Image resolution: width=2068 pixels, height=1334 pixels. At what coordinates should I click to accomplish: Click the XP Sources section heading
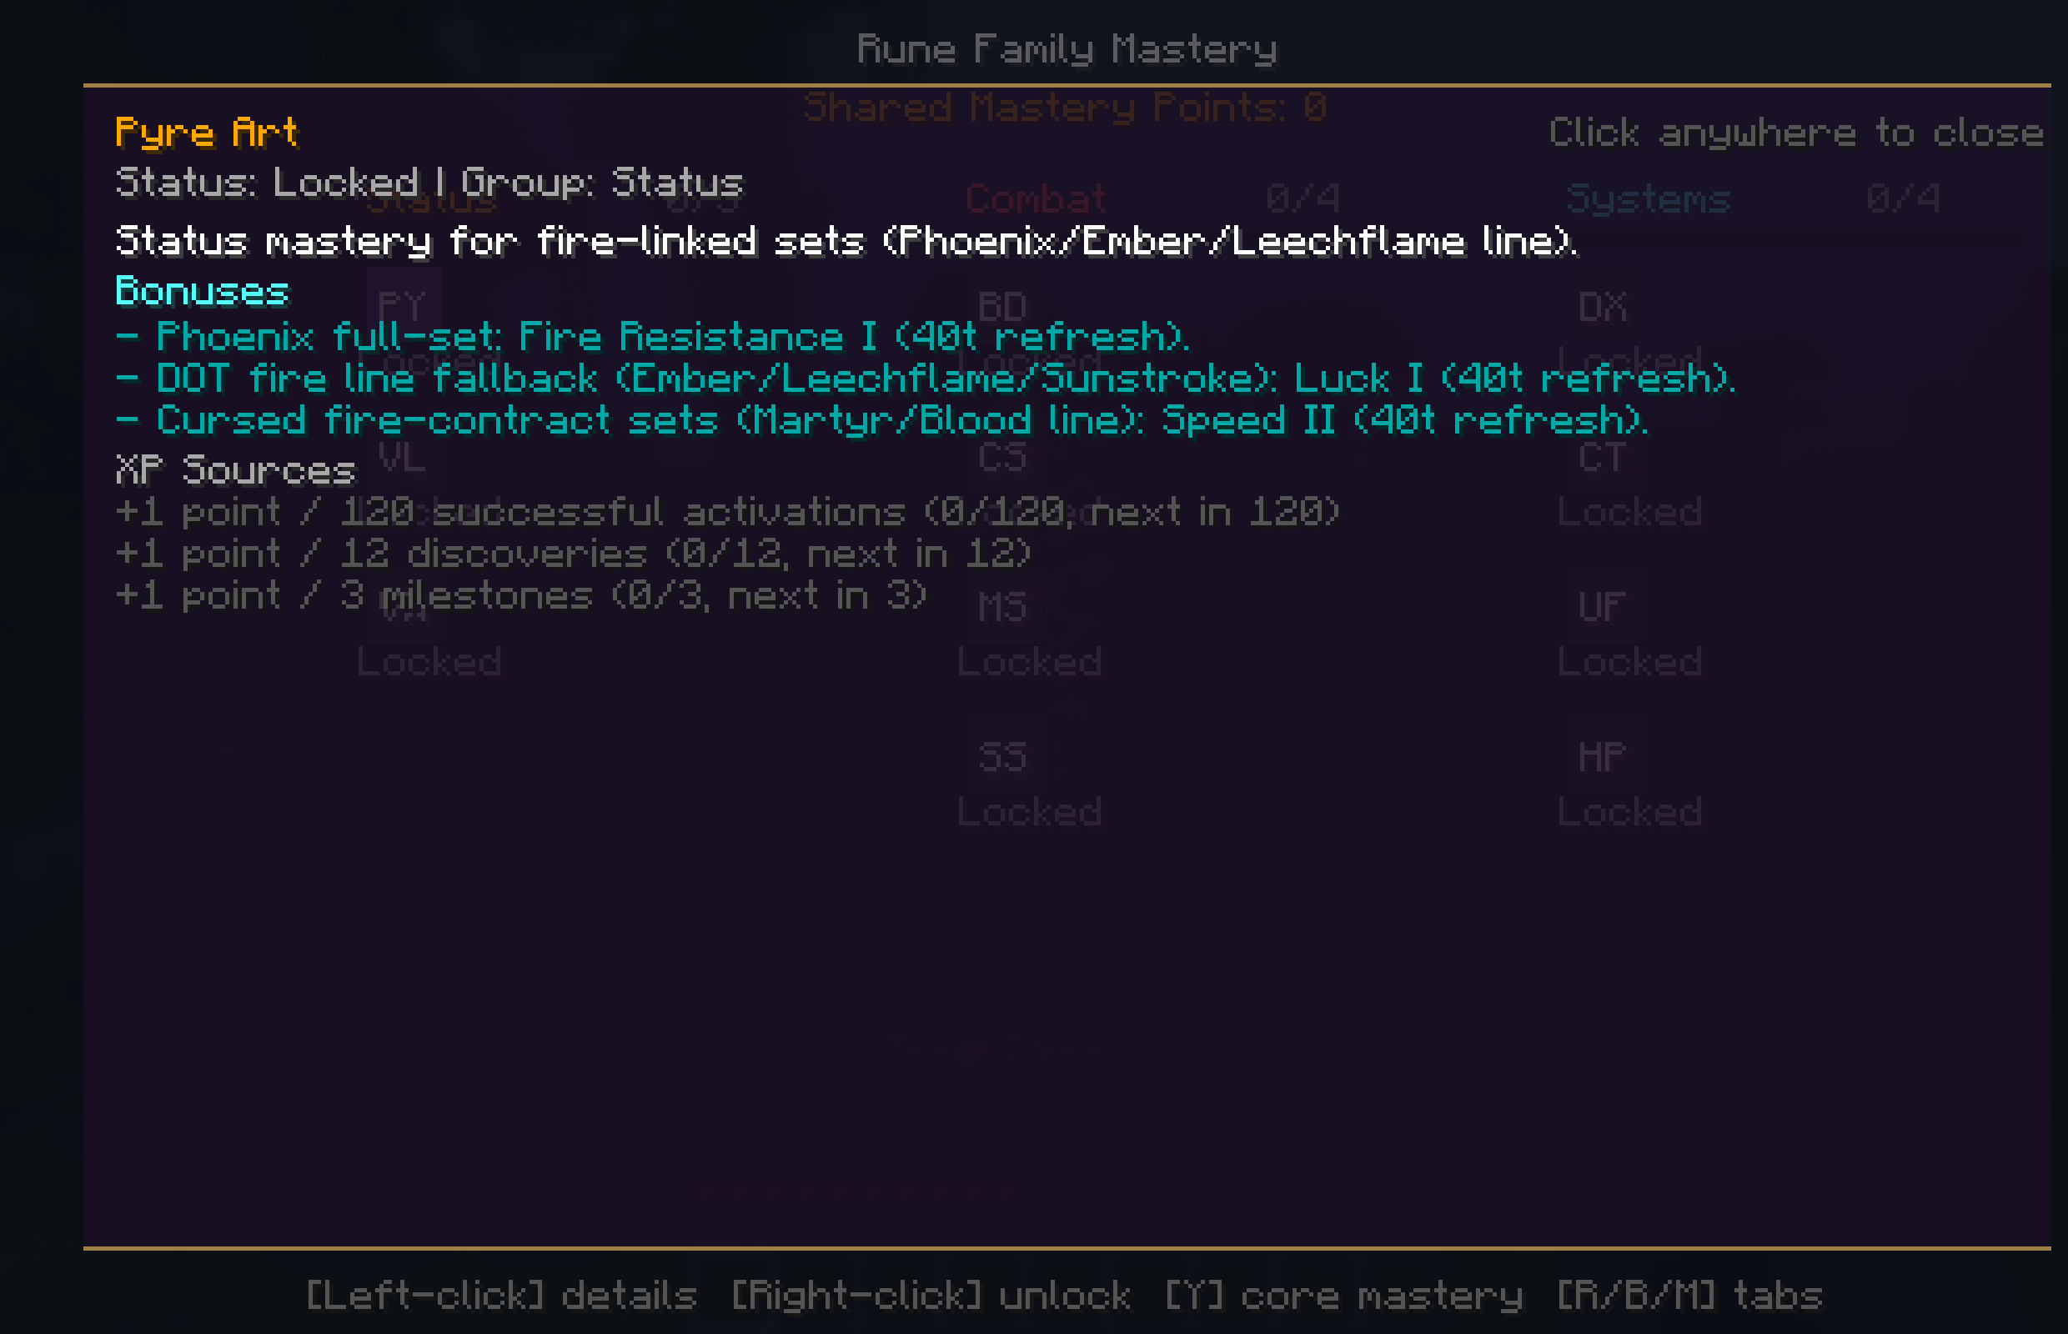236,469
